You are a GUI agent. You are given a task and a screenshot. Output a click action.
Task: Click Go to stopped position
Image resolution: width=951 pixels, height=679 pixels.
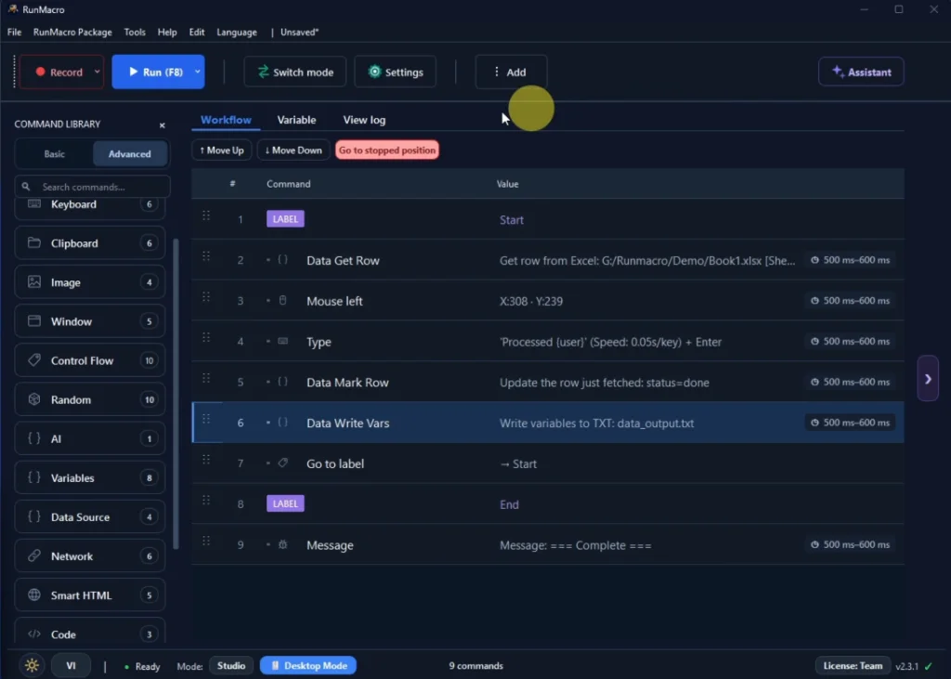(387, 150)
